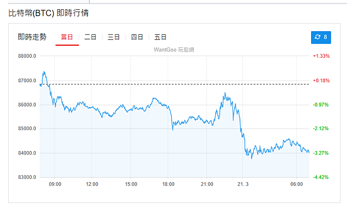Viewport: 347px width, 210px height.
Task: Click the +1.33% percentage label
Action: pyautogui.click(x=321, y=56)
